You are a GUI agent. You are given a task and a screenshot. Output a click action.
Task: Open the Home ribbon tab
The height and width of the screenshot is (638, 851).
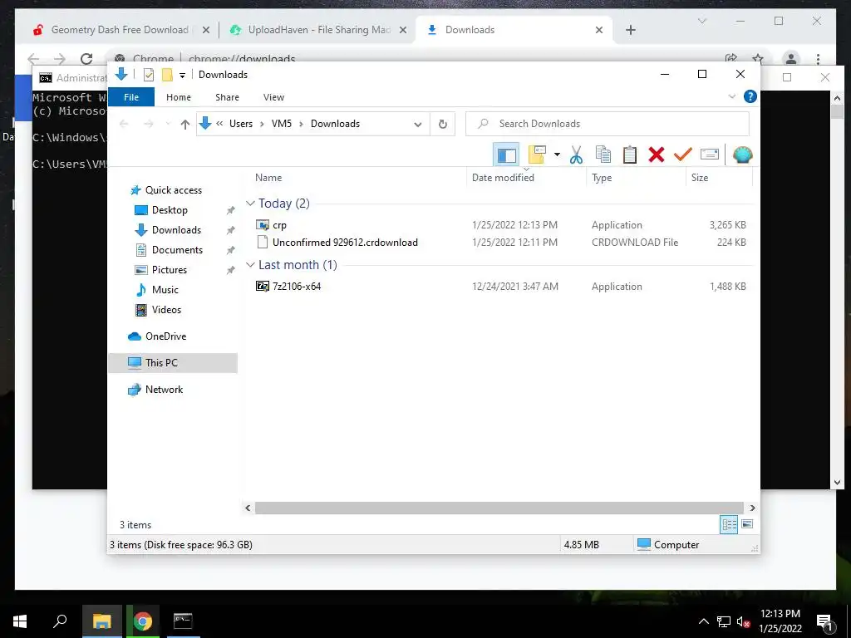point(179,97)
